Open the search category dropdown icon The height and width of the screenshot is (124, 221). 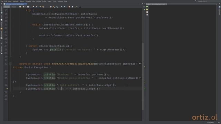click(x=196, y=1)
